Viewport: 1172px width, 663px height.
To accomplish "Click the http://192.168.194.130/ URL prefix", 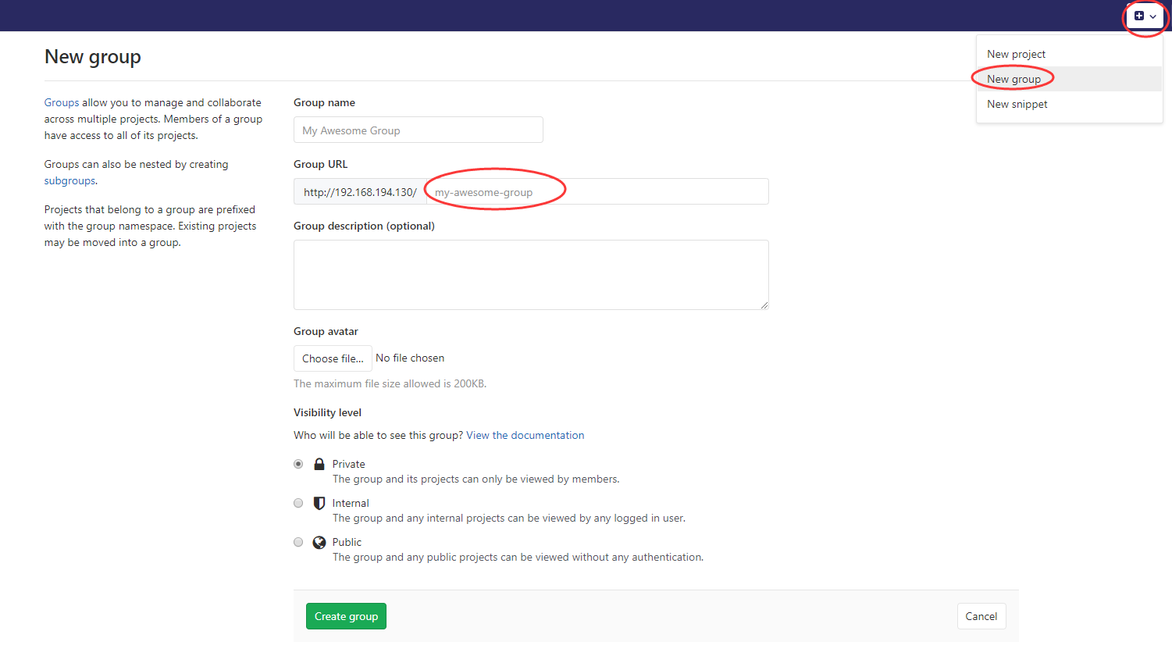I will (x=360, y=191).
